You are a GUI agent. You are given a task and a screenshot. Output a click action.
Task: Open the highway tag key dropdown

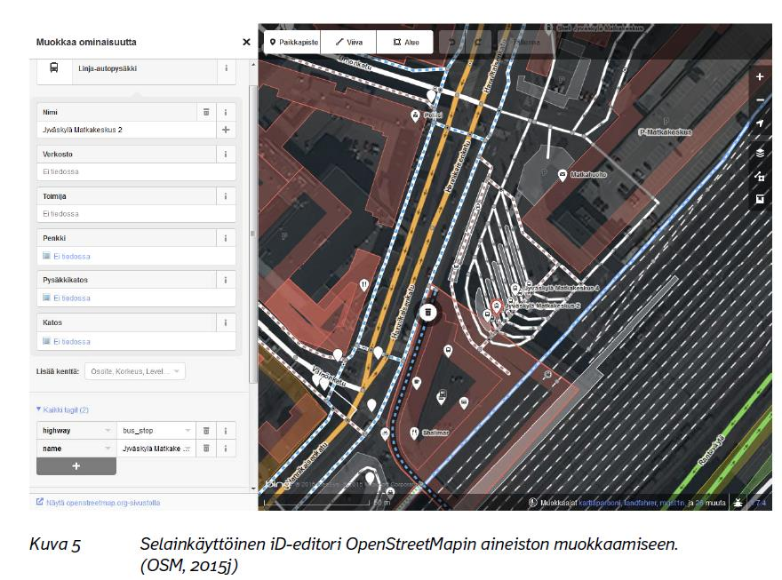tap(108, 430)
